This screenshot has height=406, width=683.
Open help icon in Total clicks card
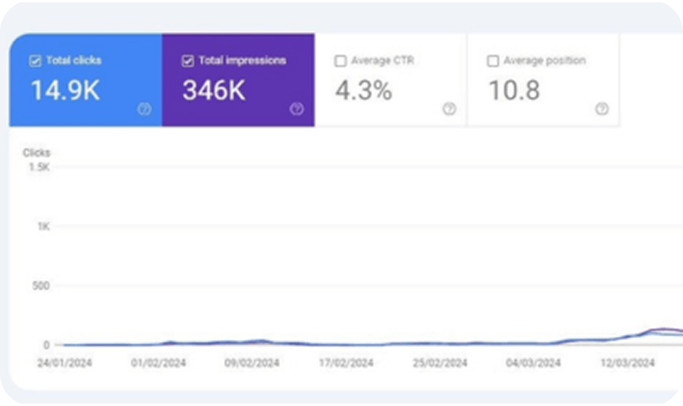[144, 109]
